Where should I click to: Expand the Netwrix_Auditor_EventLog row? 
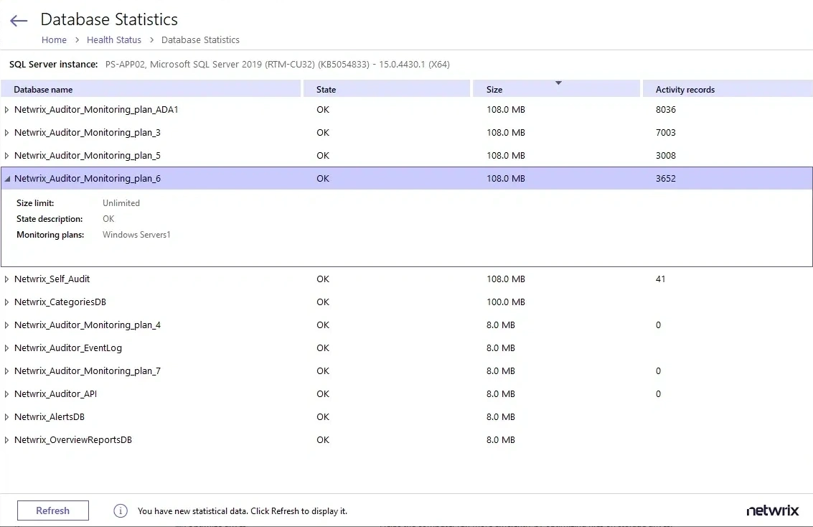click(6, 348)
